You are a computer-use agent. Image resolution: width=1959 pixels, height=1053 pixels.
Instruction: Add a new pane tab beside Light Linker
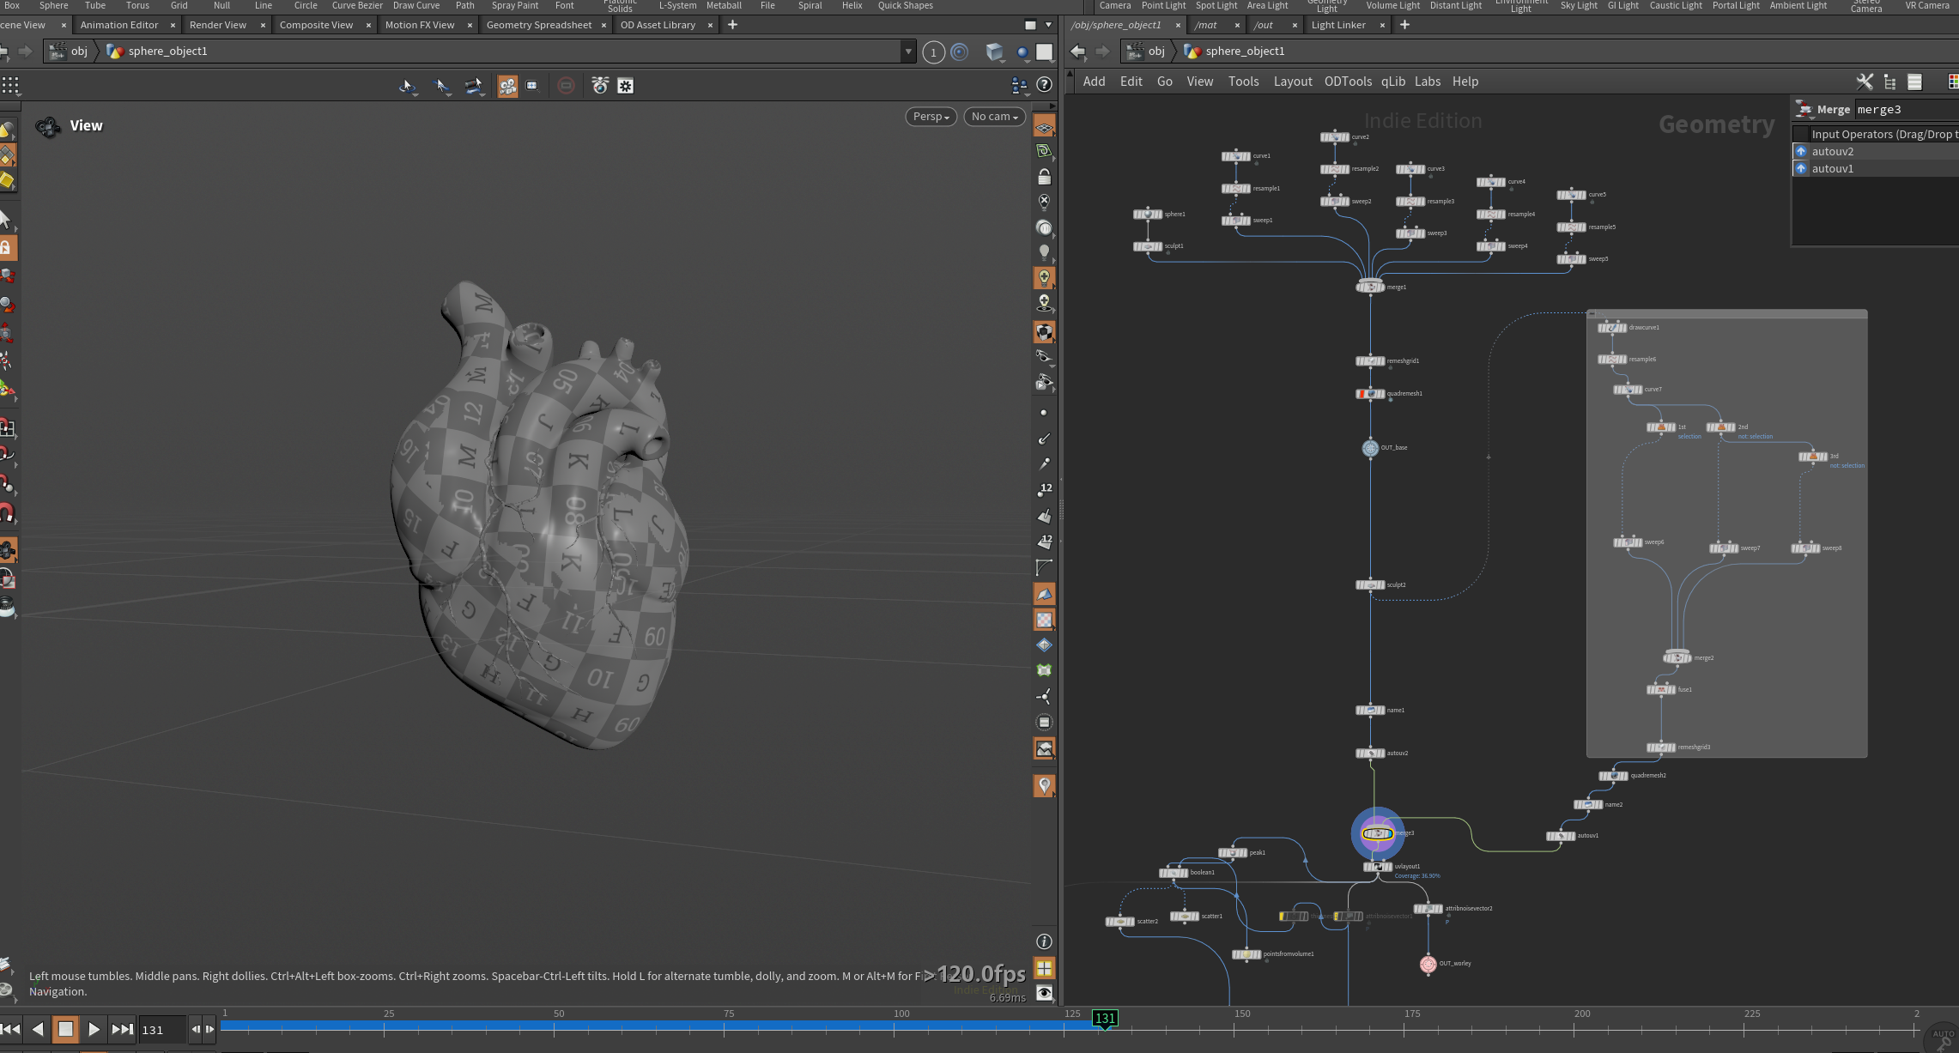click(1404, 25)
